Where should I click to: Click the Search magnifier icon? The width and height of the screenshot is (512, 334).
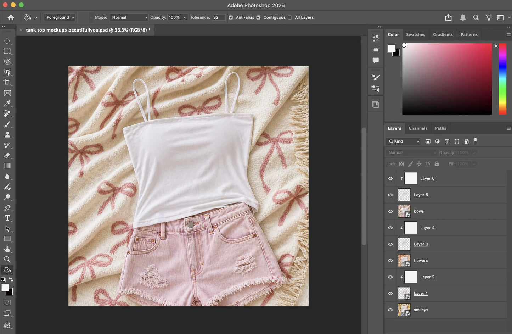pyautogui.click(x=476, y=17)
